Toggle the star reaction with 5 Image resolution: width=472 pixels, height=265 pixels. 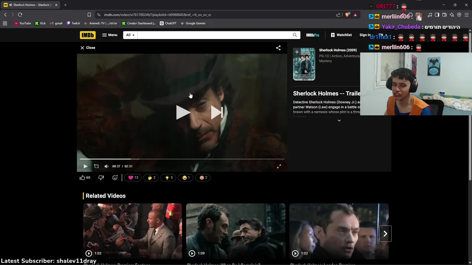coord(169,177)
